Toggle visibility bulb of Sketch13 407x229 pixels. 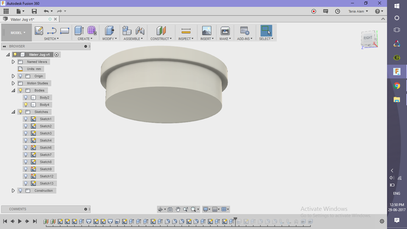(x=26, y=183)
